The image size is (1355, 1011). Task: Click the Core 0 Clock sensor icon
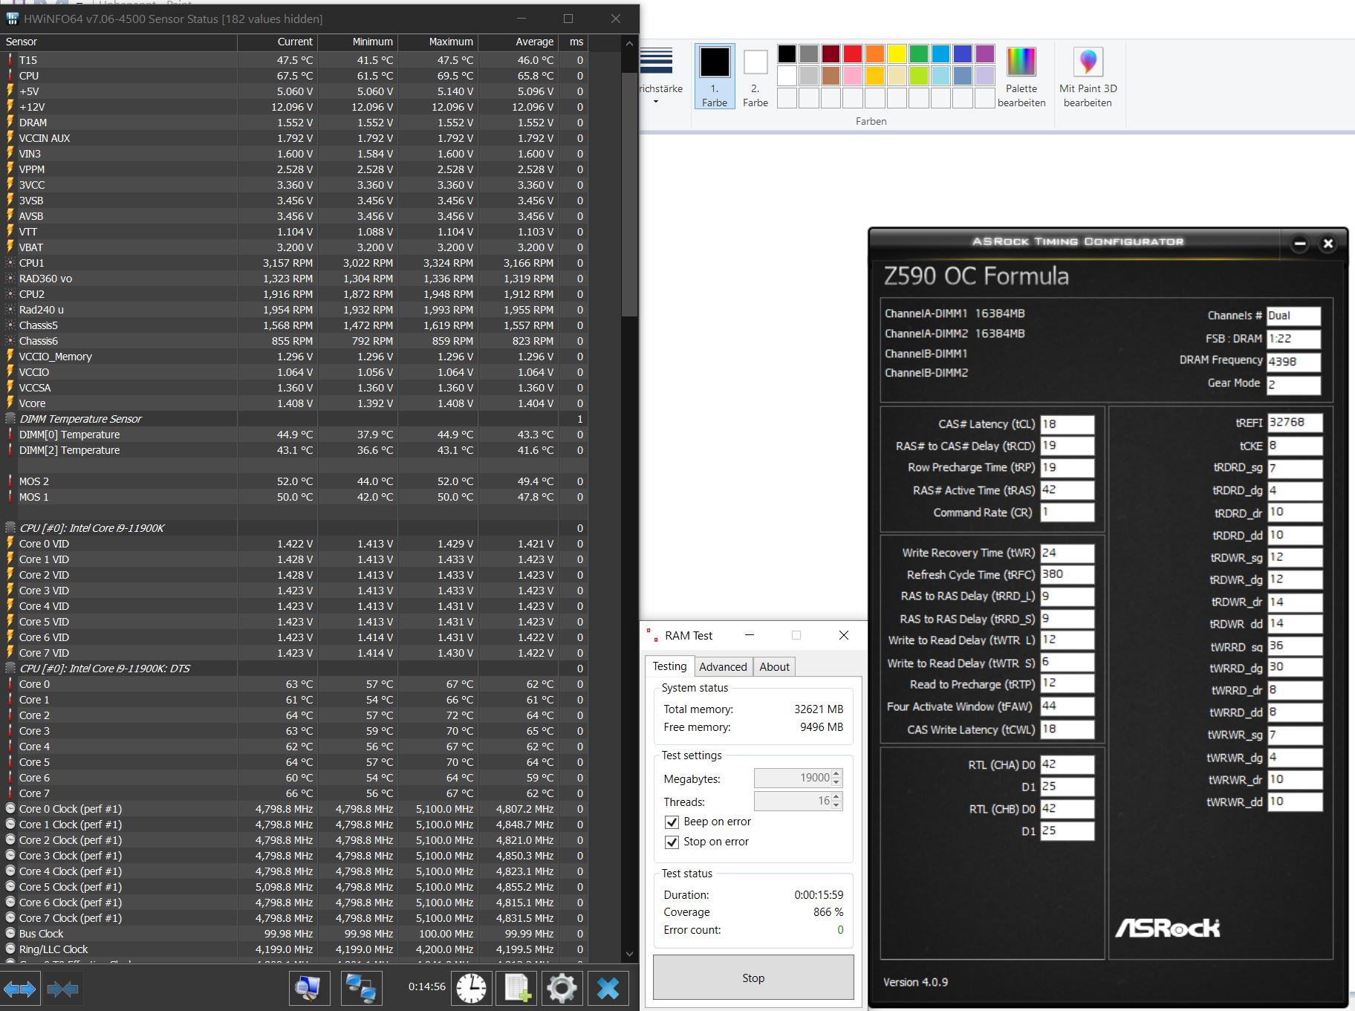tap(10, 809)
